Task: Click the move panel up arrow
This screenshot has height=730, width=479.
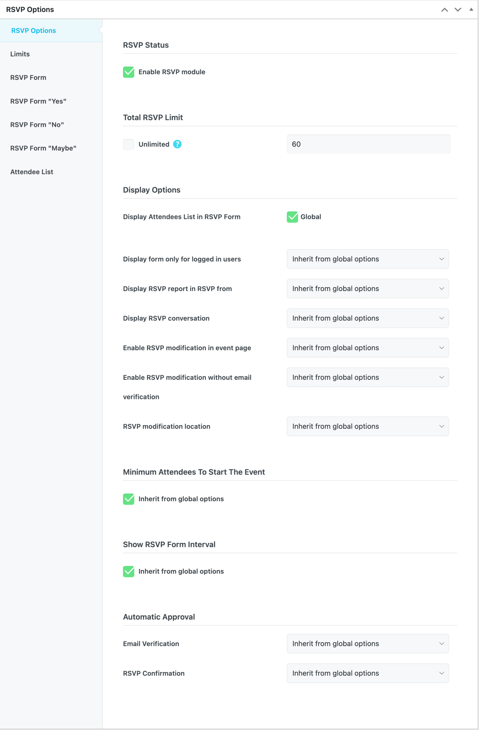Action: click(x=444, y=9)
